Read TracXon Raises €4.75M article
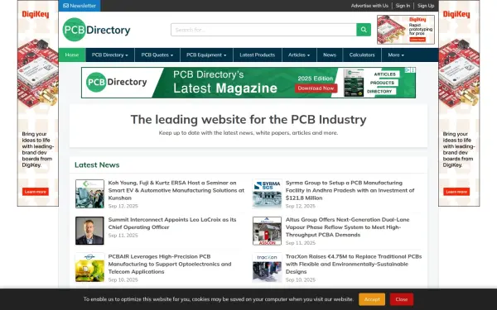The width and height of the screenshot is (497, 310). (x=354, y=265)
